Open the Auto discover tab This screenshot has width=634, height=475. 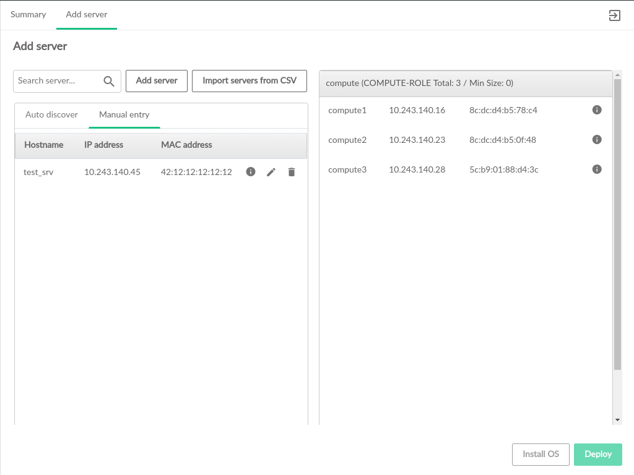pos(51,115)
